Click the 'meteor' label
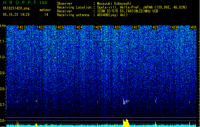Screen dimensions: 200x127 point(45,10)
